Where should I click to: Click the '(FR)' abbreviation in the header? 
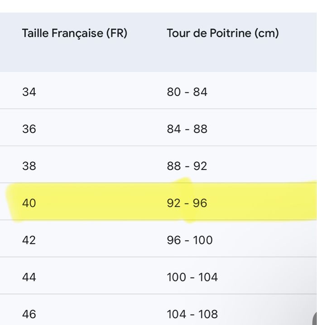pos(116,33)
